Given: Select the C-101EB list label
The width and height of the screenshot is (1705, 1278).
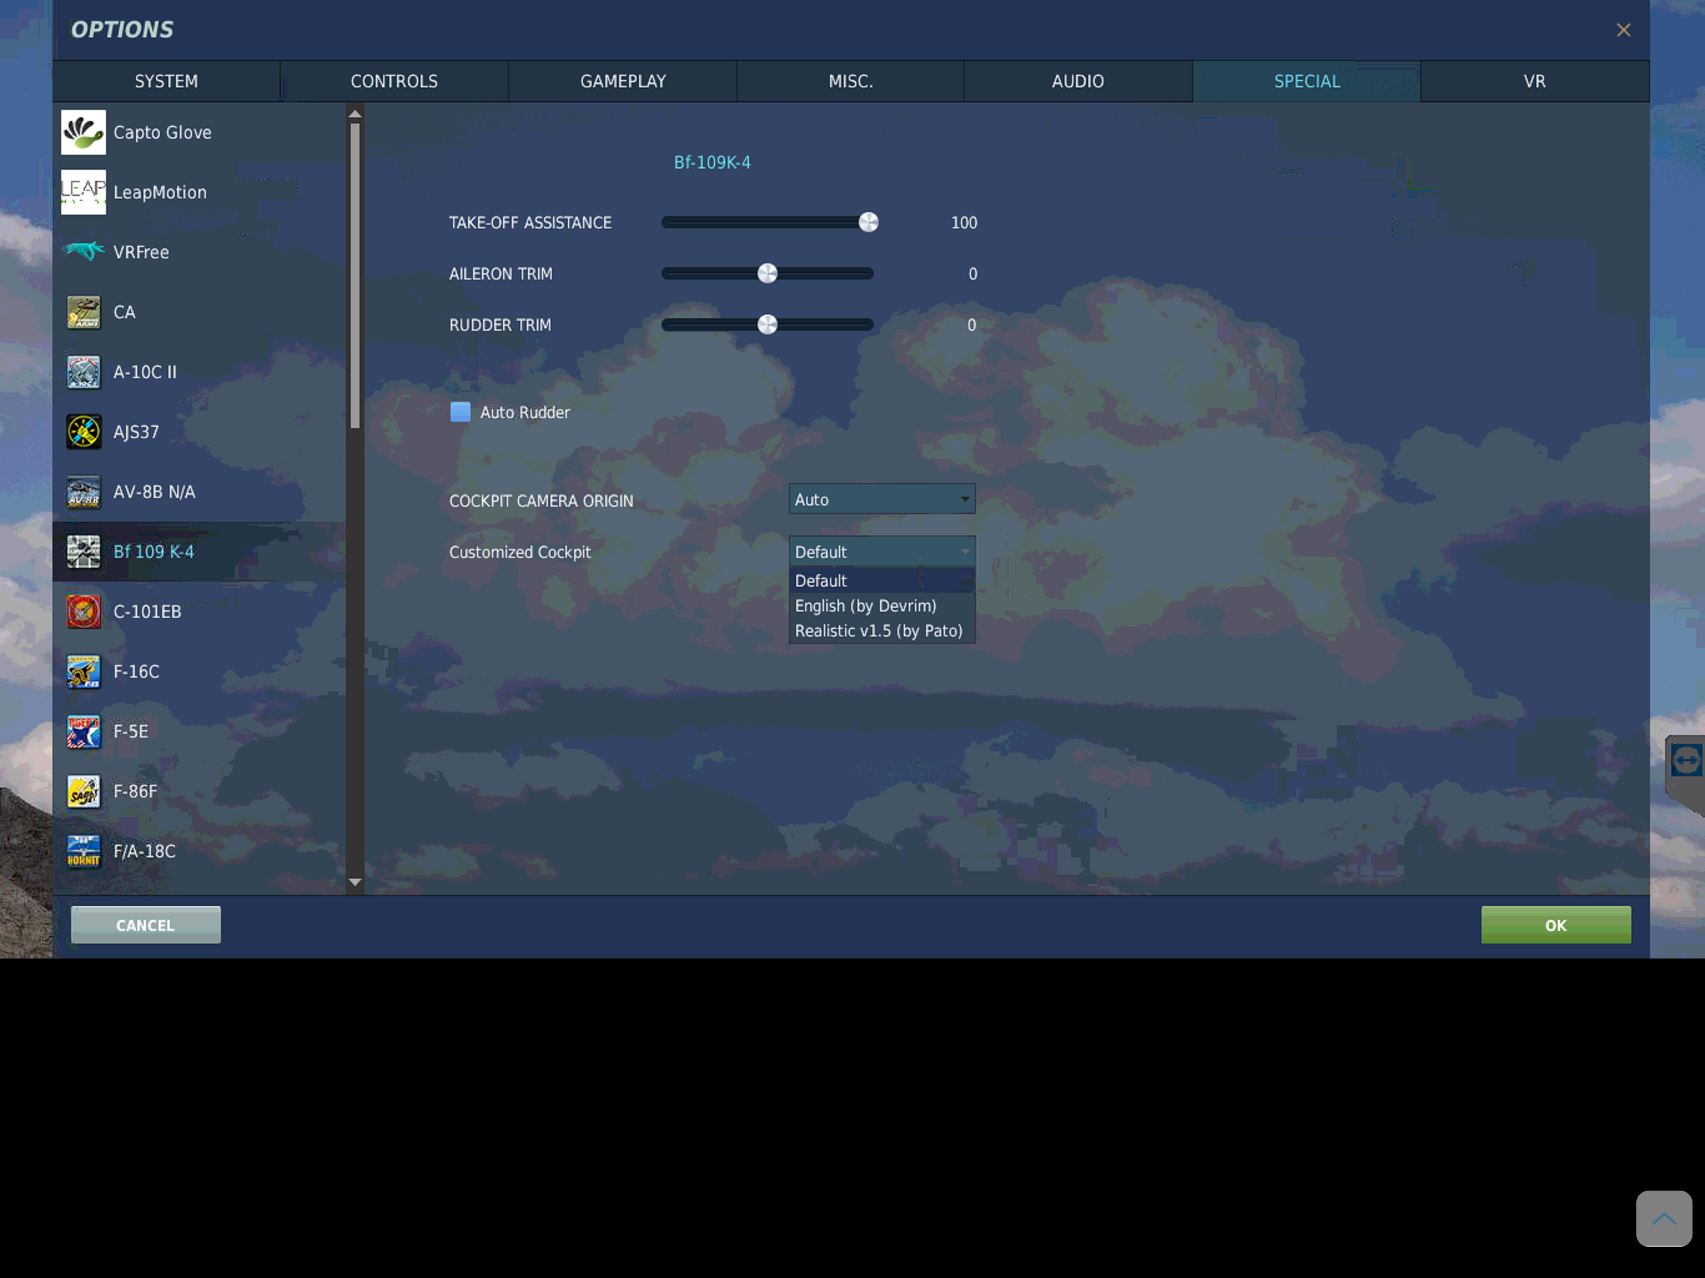Looking at the screenshot, I should tap(147, 612).
